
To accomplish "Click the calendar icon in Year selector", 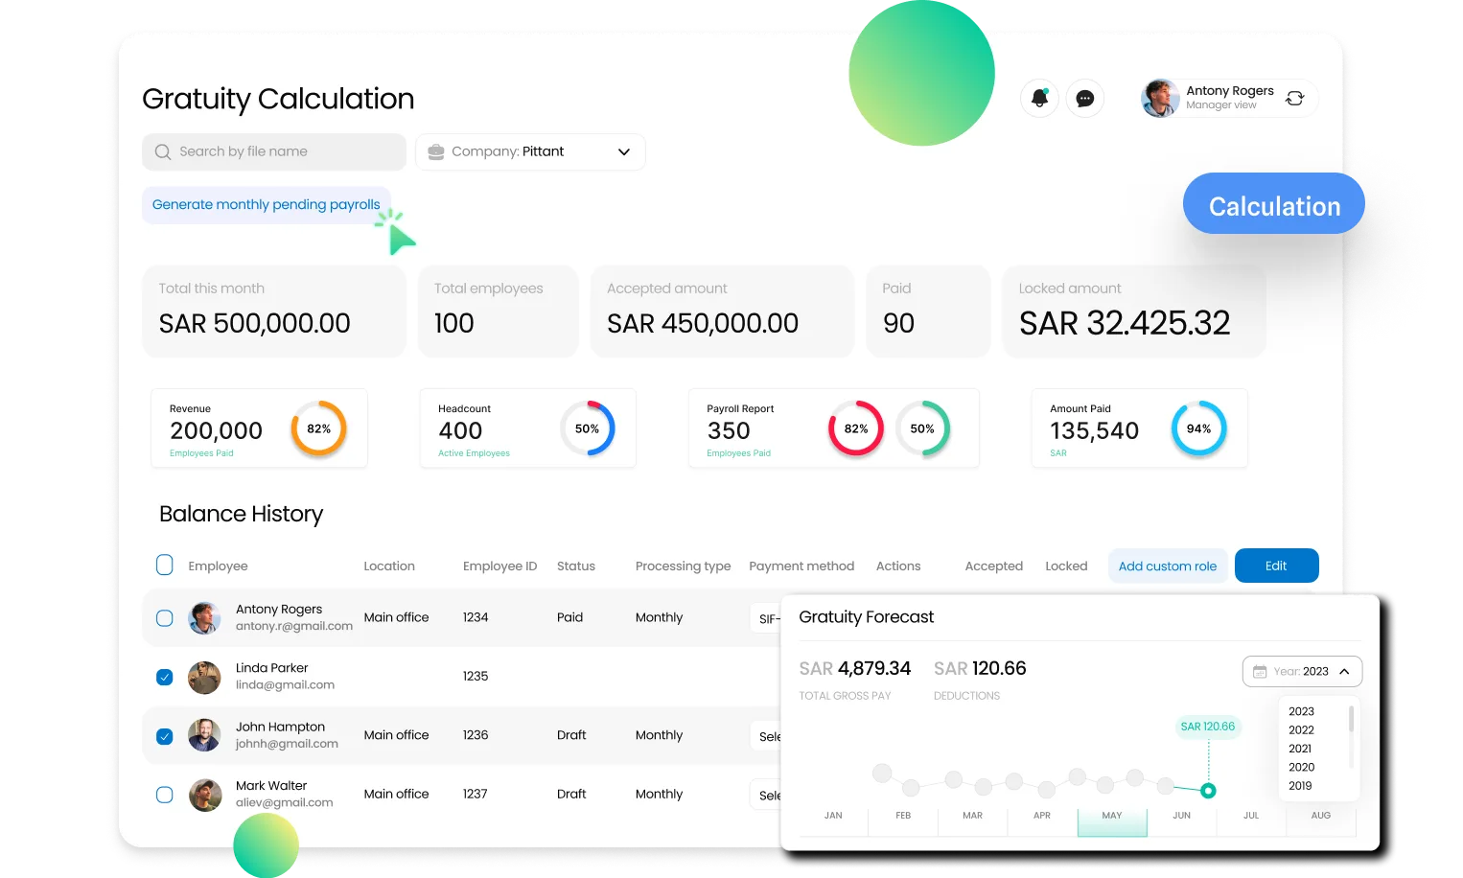I will 1260,671.
